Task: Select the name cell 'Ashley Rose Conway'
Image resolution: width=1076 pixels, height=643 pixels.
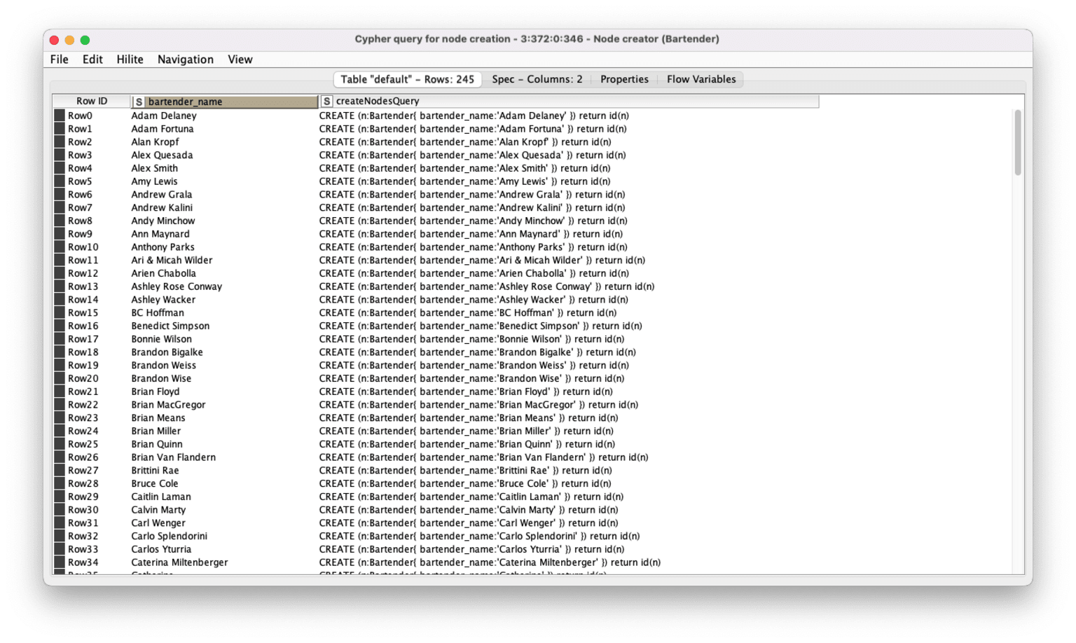Action: (224, 286)
